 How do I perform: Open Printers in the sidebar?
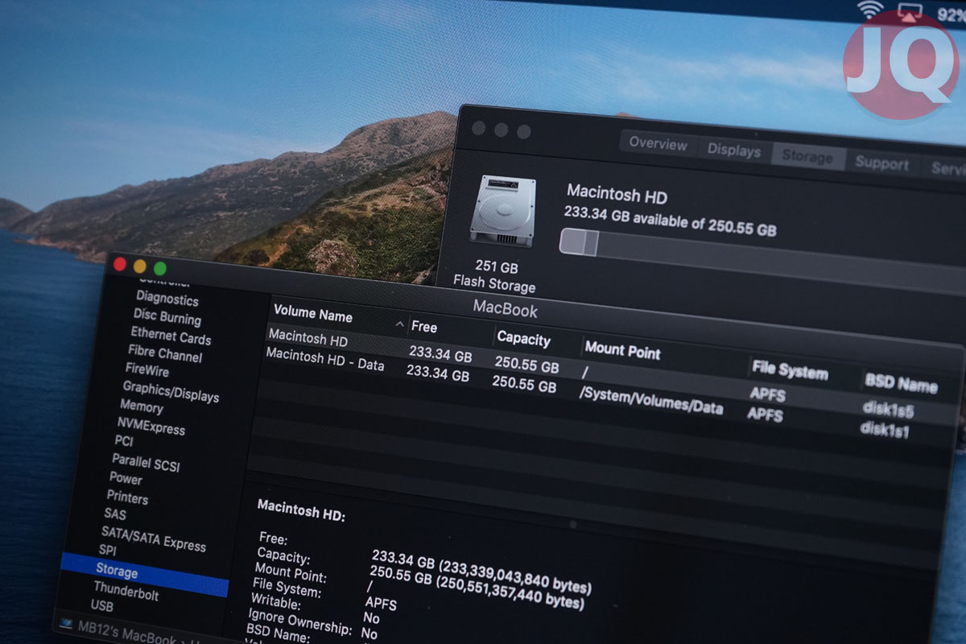127,497
